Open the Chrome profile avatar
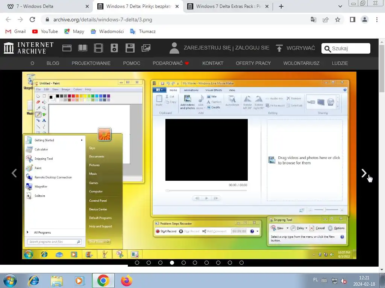 tap(365, 19)
